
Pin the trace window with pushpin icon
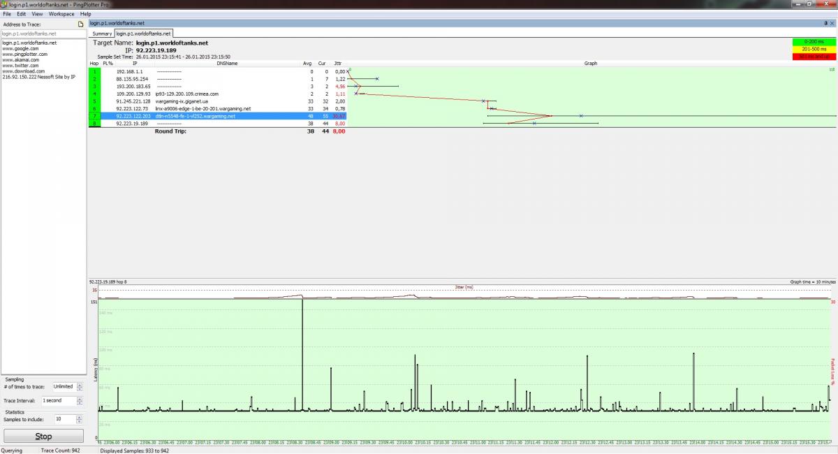(826, 23)
